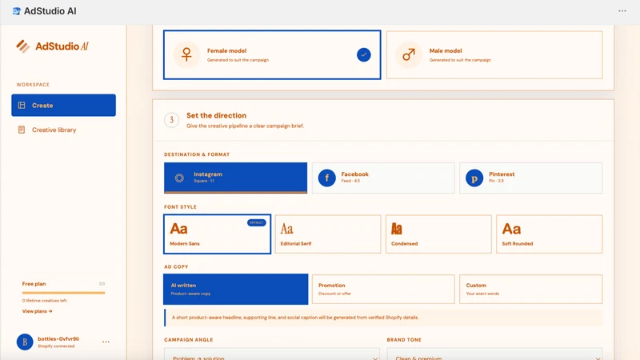
Task: Pick the Condensed font style
Action: click(x=438, y=234)
